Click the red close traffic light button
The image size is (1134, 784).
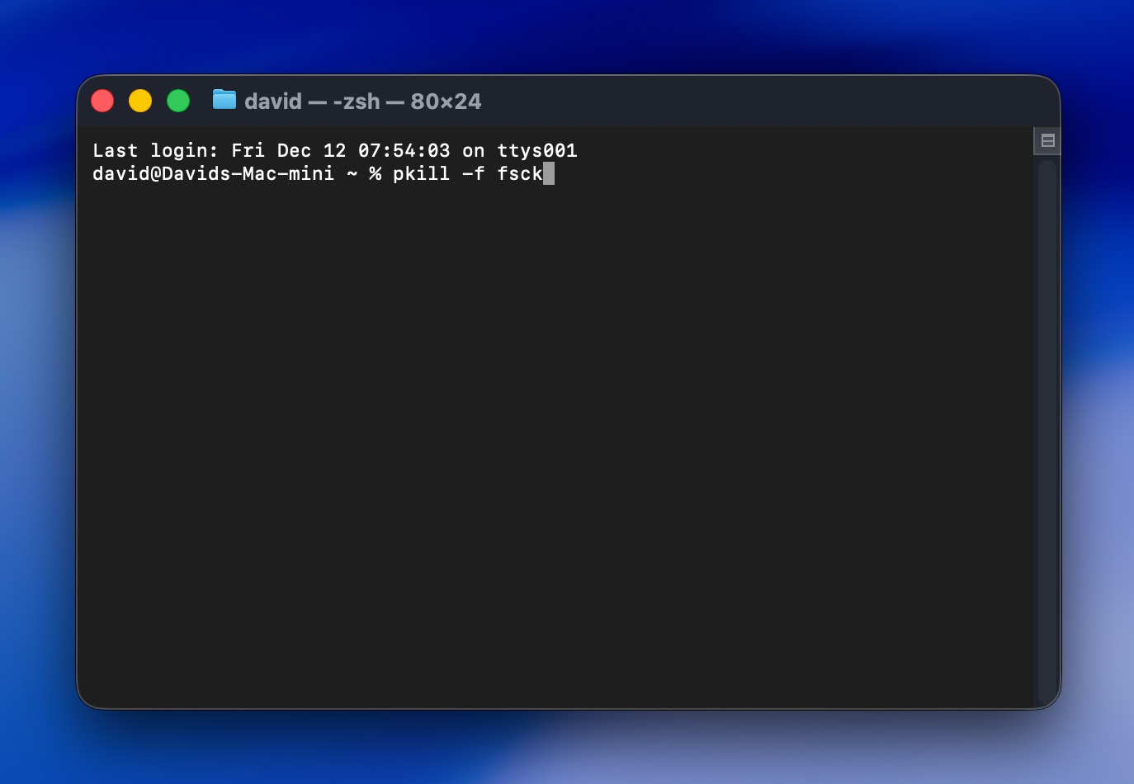coord(102,101)
